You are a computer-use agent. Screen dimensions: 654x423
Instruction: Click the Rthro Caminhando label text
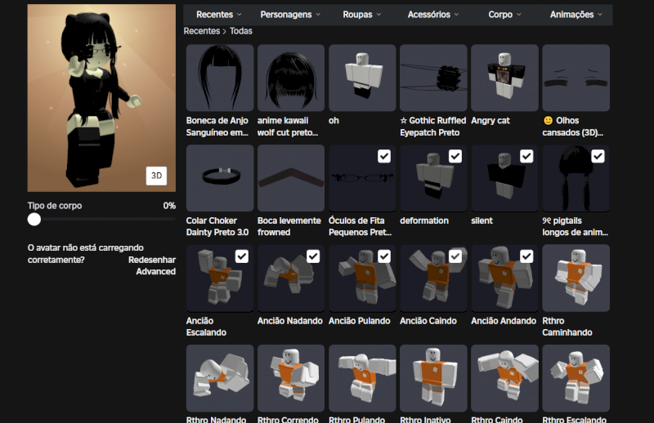pos(567,327)
